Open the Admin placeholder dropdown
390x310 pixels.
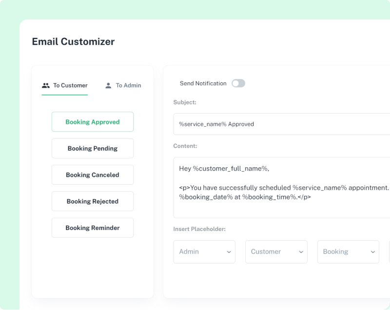[204, 252]
